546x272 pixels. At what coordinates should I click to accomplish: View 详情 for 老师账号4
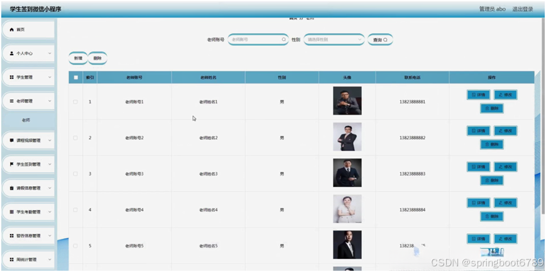point(478,202)
